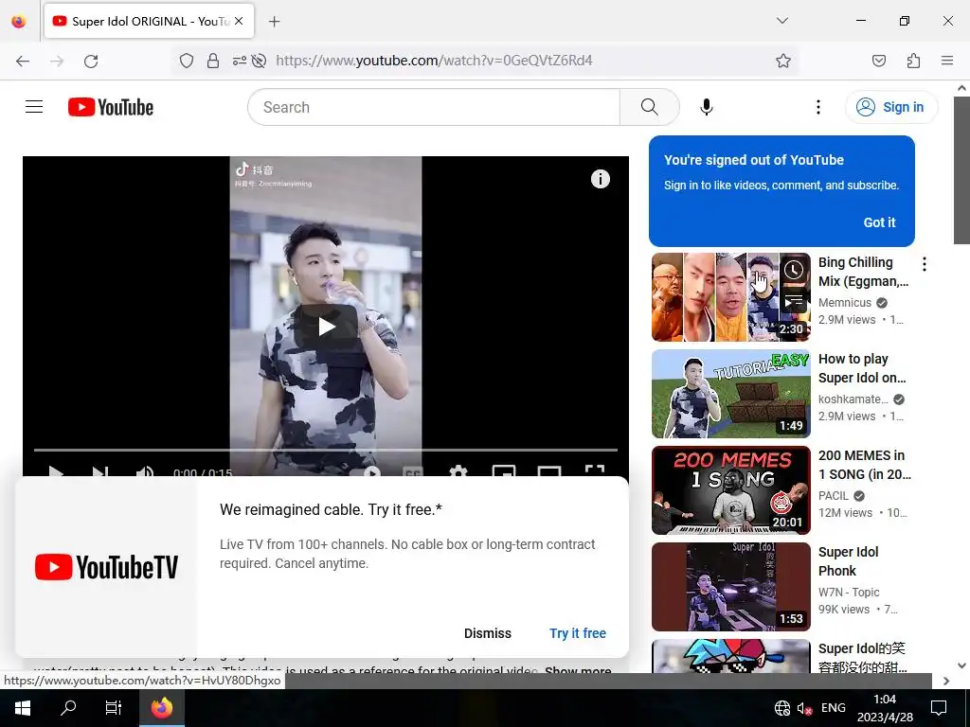This screenshot has height=727, width=970.
Task: Close the Super Idol ORIGINAL tab
Action: [x=239, y=21]
